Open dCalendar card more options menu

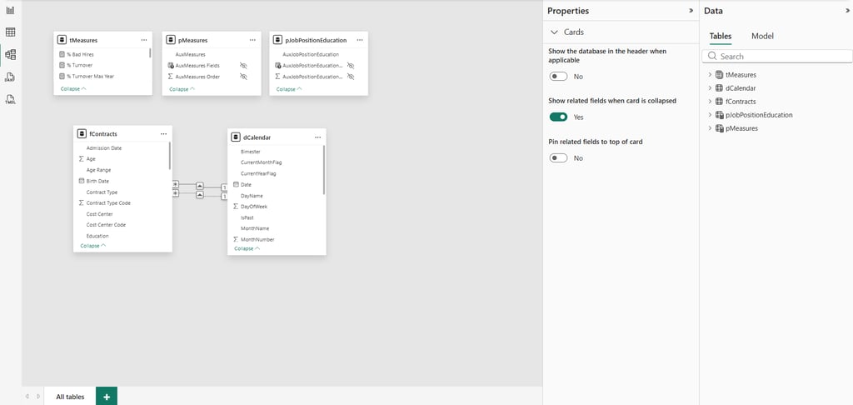[317, 137]
